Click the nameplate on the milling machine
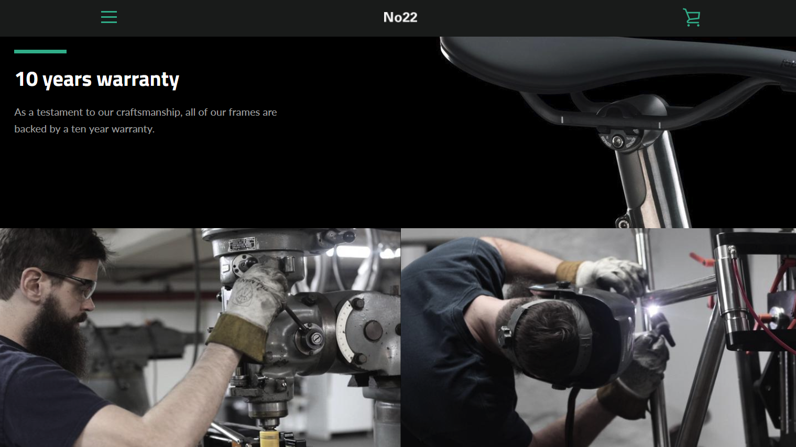The width and height of the screenshot is (796, 447). 242,244
